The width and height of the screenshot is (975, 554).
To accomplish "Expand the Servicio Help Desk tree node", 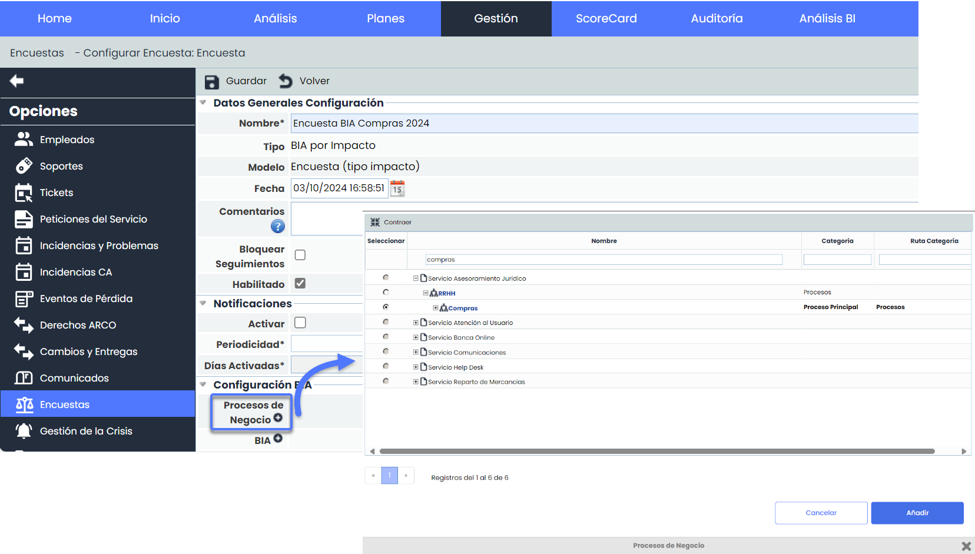I will [416, 367].
